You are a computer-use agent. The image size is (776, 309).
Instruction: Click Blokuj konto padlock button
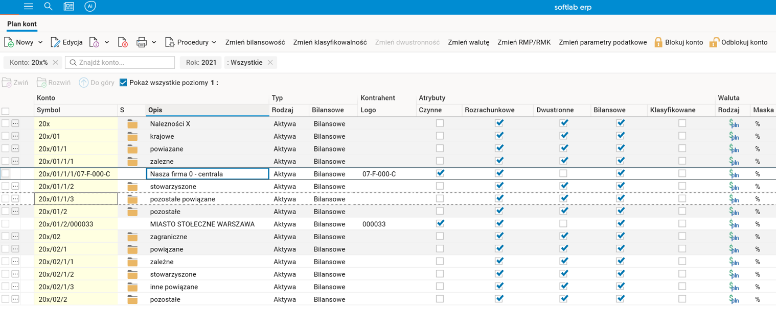tap(678, 42)
